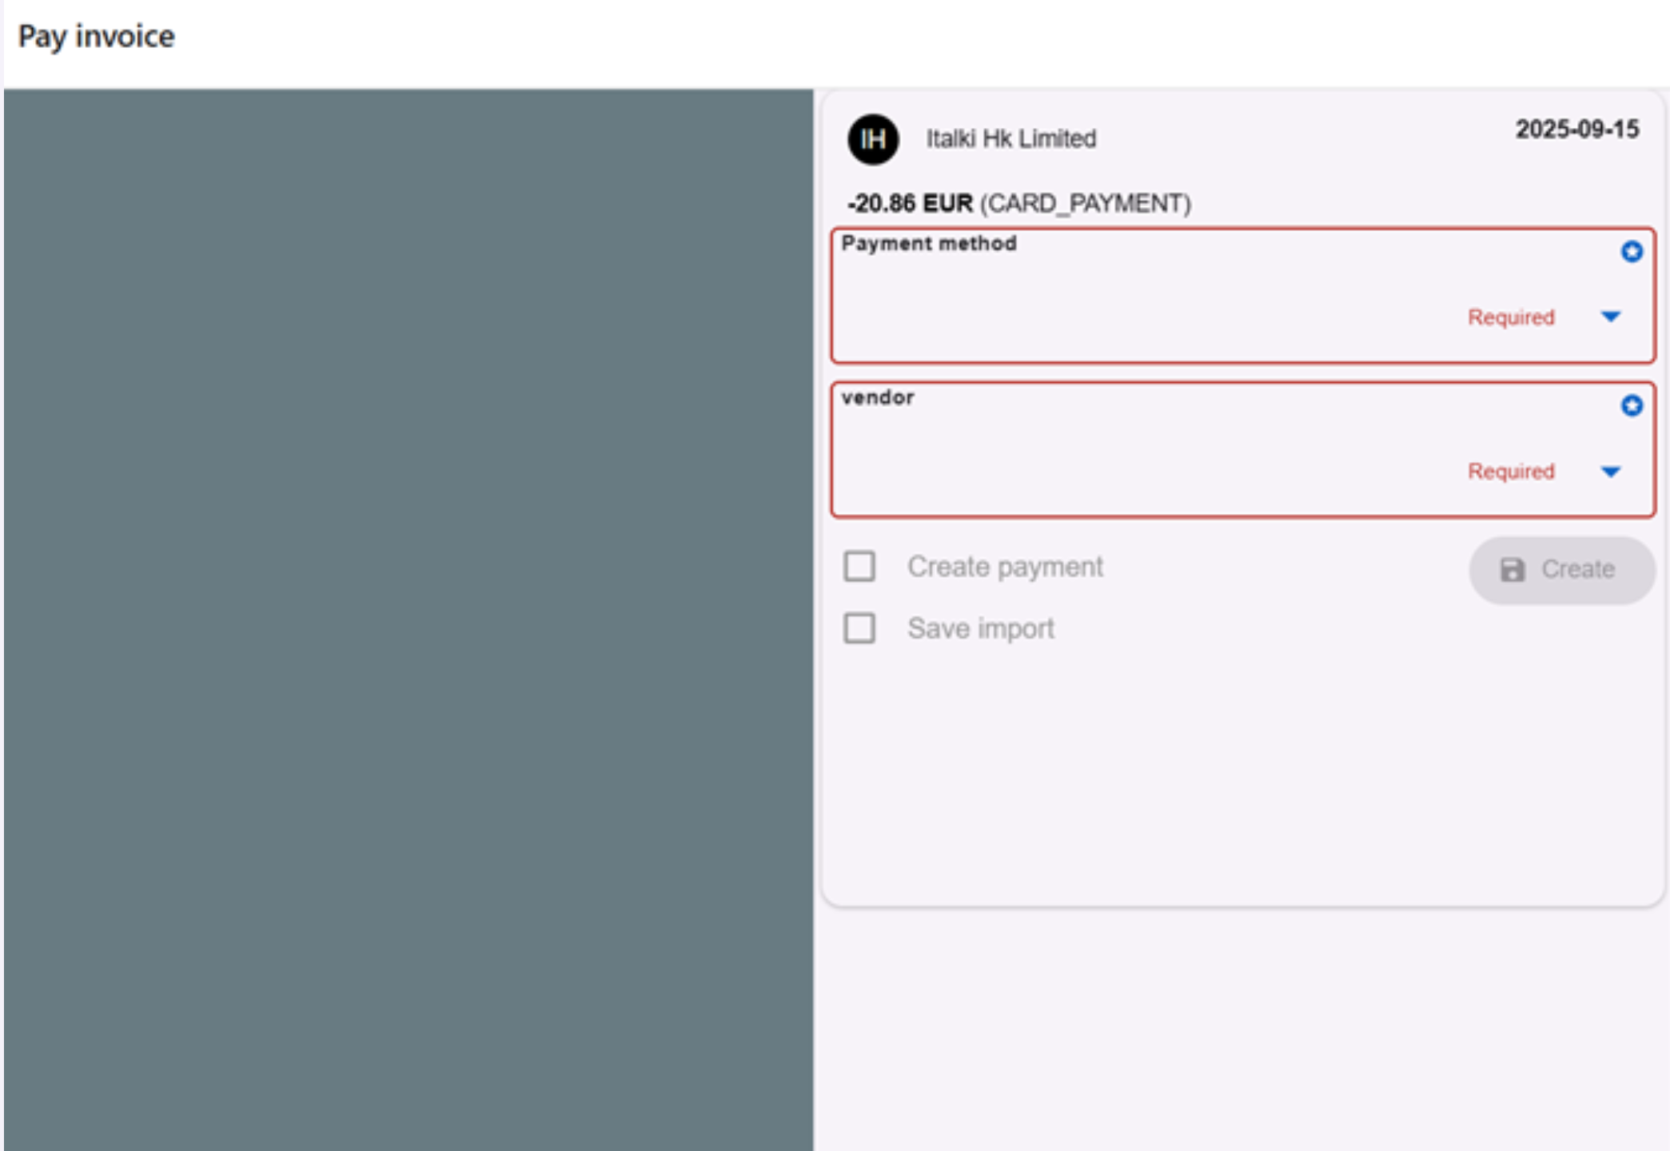Tick the Save import checkbox
This screenshot has width=1670, height=1151.
click(859, 628)
